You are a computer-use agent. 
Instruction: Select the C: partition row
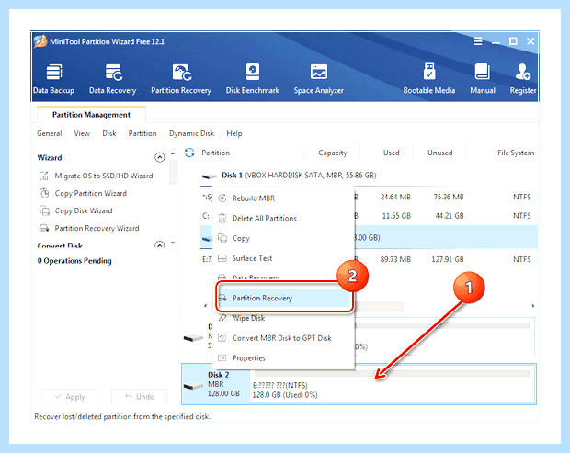pyautogui.click(x=369, y=216)
